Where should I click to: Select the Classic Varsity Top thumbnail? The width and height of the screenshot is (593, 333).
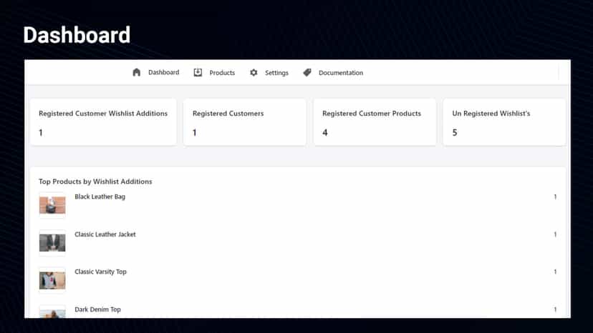click(52, 280)
